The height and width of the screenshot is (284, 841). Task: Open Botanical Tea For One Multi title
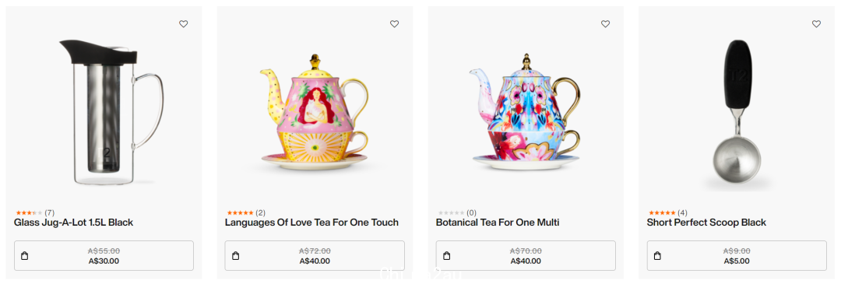coord(498,223)
